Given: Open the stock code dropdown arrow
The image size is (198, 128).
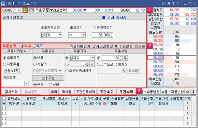Looking at the screenshot, I should pos(15,10).
